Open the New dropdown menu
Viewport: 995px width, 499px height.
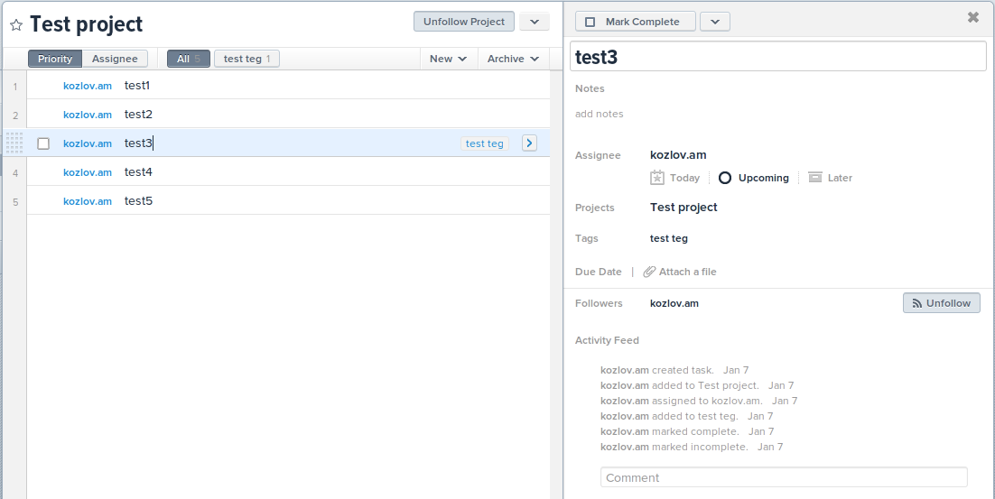pyautogui.click(x=448, y=59)
